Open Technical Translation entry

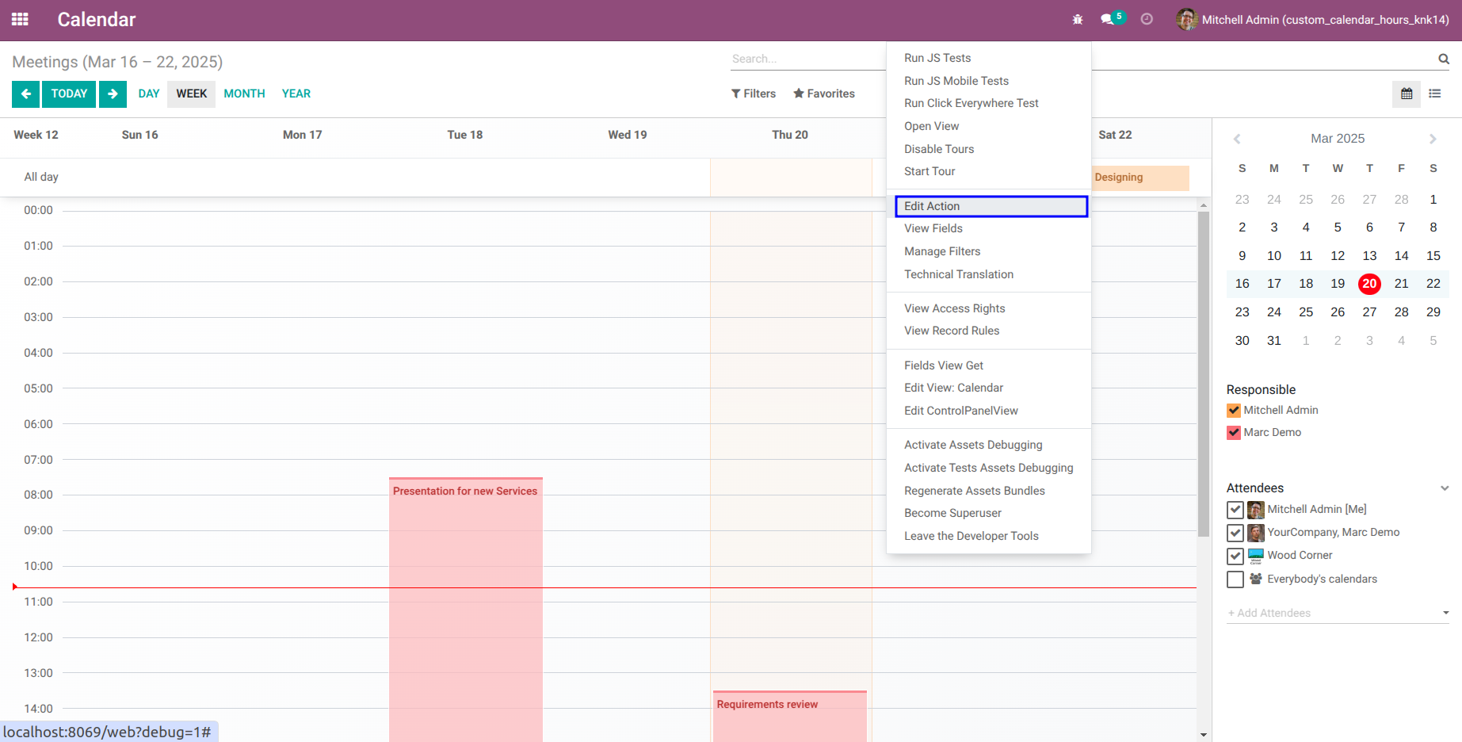tap(989, 274)
